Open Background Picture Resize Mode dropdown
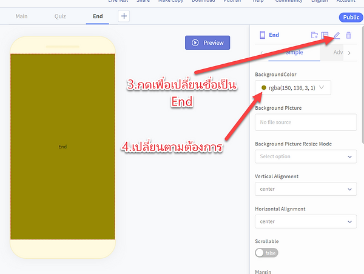 coord(306,156)
